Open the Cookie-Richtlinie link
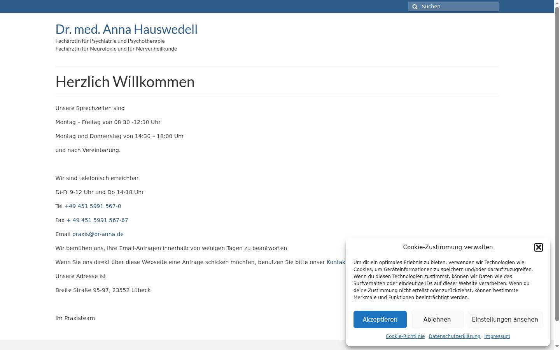The image size is (560, 350). pos(405,336)
